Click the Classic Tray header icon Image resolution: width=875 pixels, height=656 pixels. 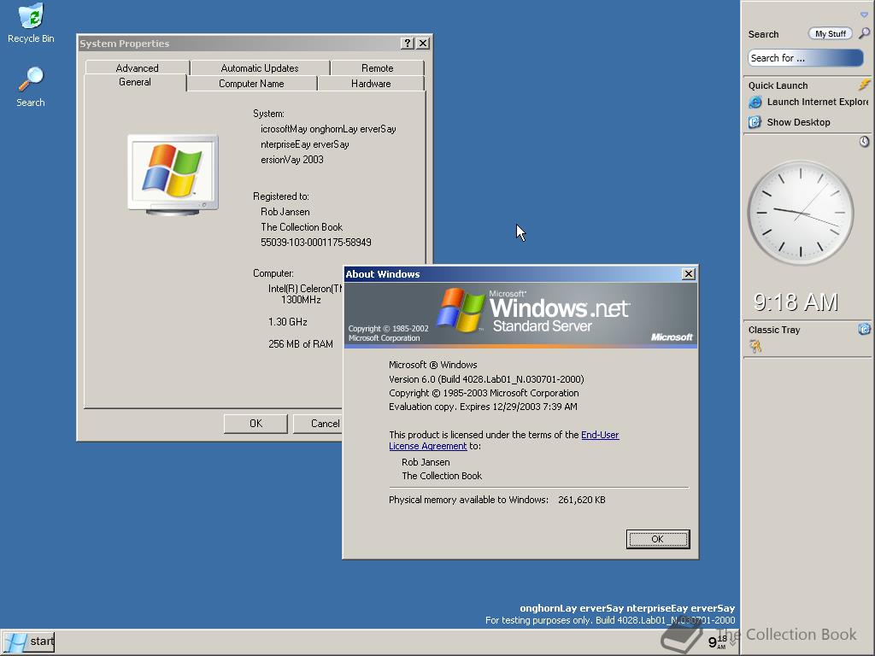(x=864, y=329)
